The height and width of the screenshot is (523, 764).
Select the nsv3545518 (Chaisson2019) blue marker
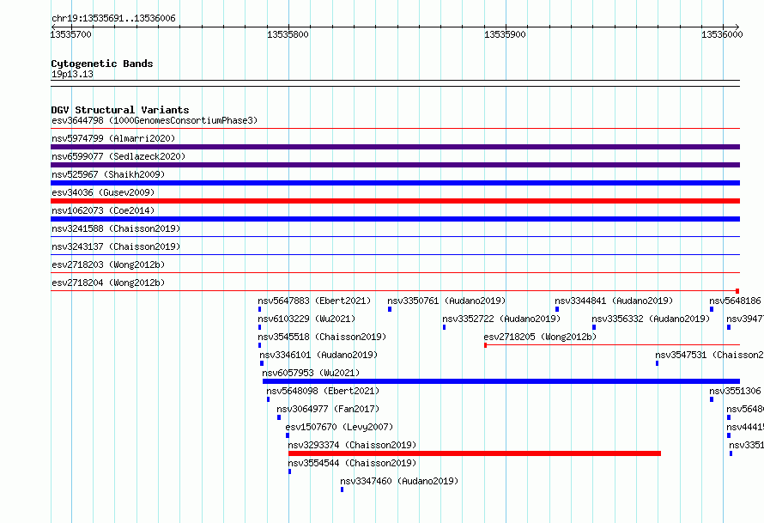pos(260,345)
